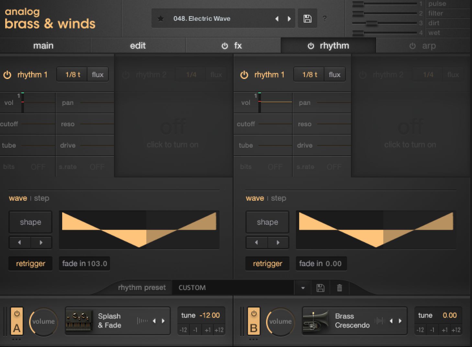Viewport: 472px width, 347px height.
Task: Open help via the question mark icon
Action: pyautogui.click(x=325, y=19)
